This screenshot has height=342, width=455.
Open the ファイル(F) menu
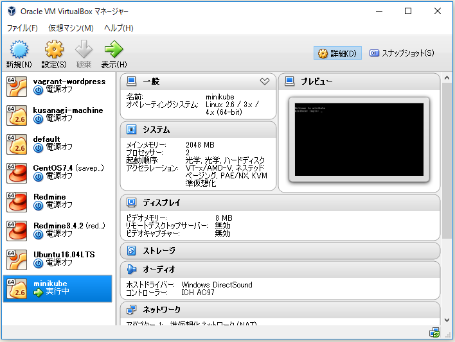(x=22, y=28)
